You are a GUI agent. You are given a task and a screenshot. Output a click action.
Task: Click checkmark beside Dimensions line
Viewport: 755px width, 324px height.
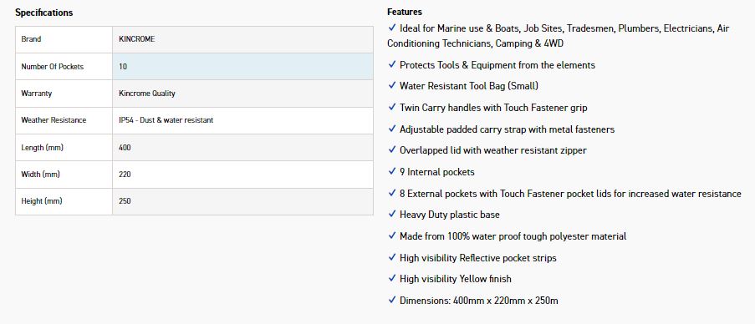[x=392, y=300]
